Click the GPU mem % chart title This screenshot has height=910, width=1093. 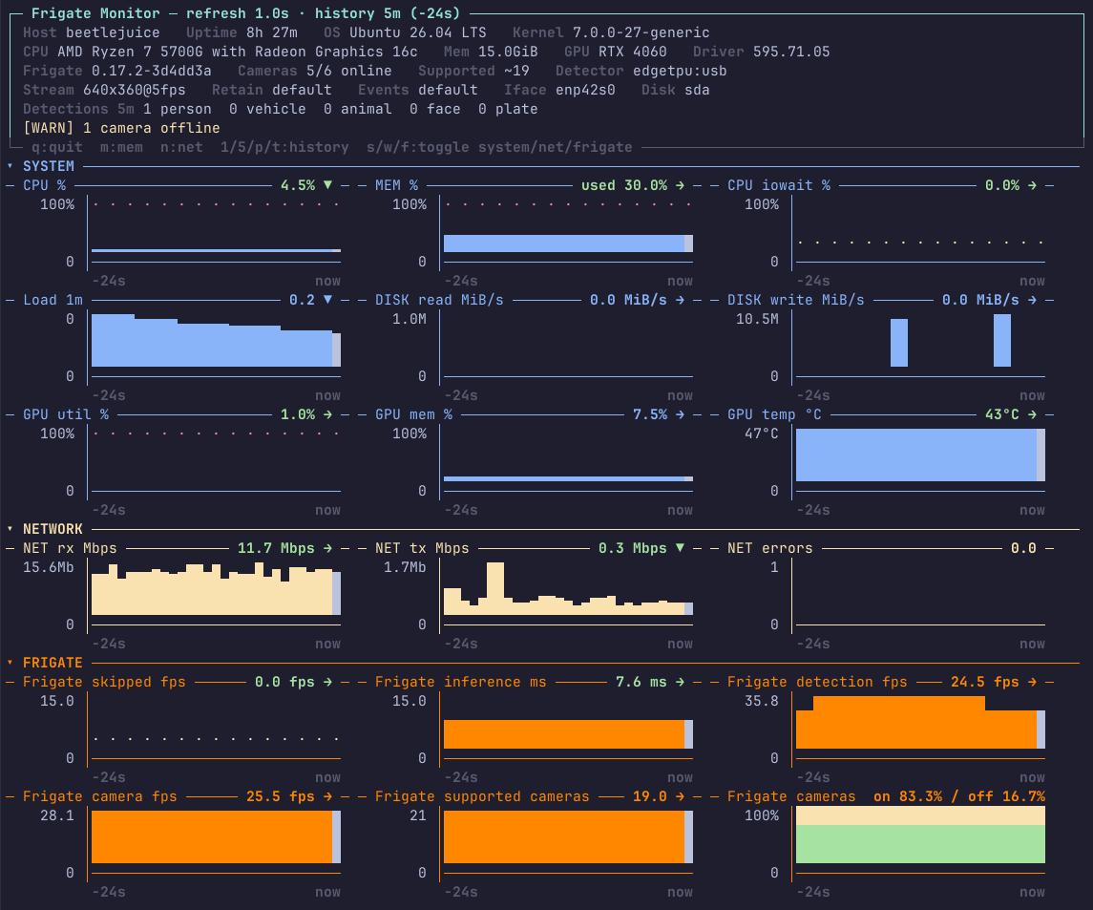(x=413, y=414)
